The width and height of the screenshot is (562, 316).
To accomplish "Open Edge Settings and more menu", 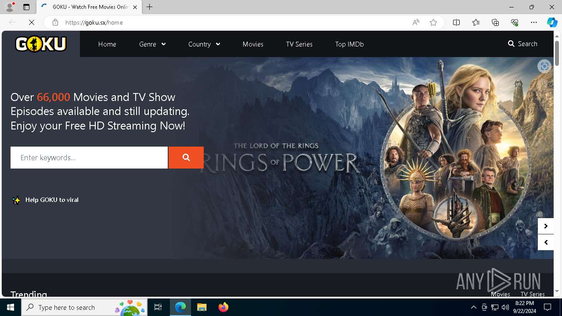I will (x=534, y=22).
